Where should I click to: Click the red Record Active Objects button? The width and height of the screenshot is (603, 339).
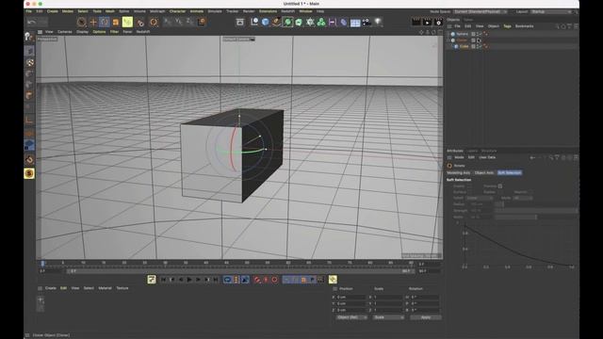coord(256,280)
